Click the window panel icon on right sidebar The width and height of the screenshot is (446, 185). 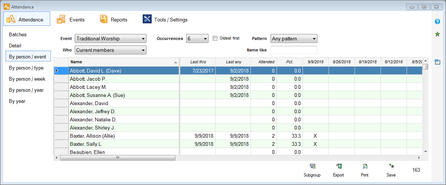[x=437, y=62]
